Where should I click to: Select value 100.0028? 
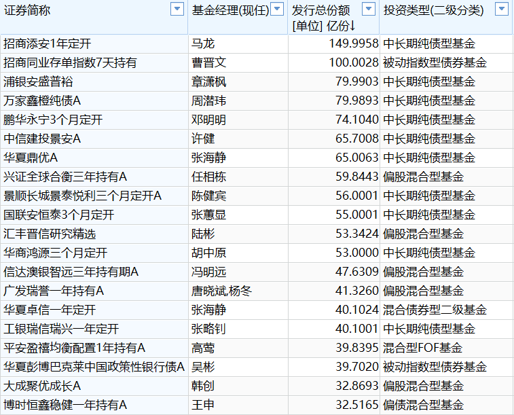(354, 62)
